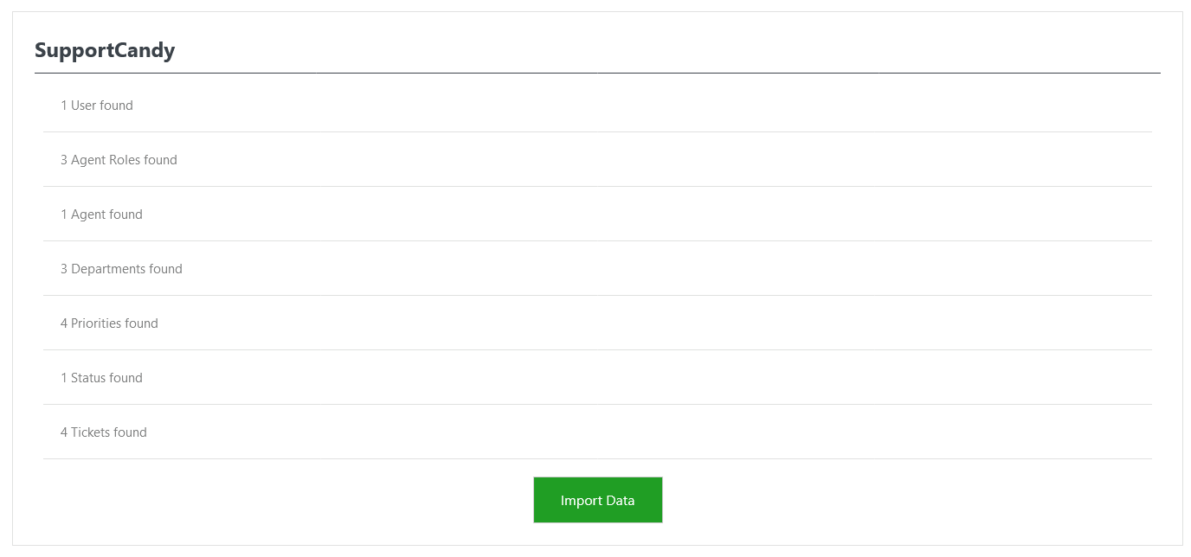Click the Import Data button
The image size is (1191, 557).
pyautogui.click(x=597, y=500)
